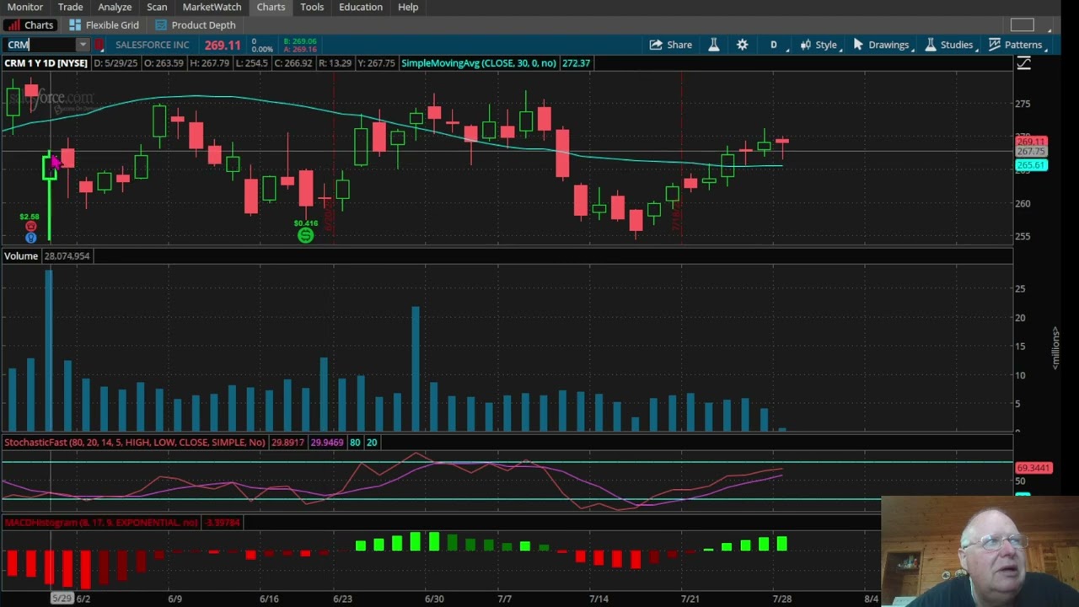The height and width of the screenshot is (607, 1079).
Task: Click the blue lightbulb event icon
Action: [31, 238]
